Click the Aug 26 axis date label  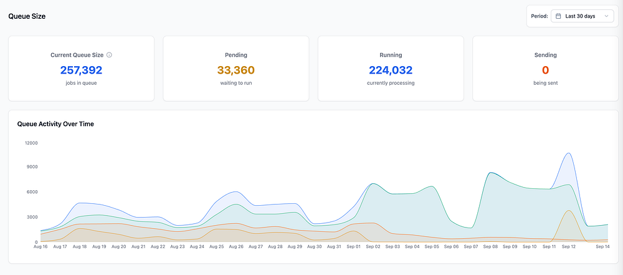(236, 247)
